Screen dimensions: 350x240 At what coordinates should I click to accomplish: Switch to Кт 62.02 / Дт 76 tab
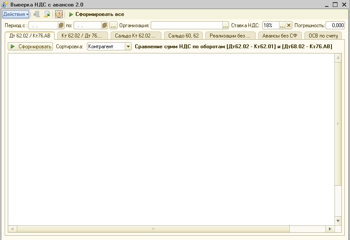pyautogui.click(x=82, y=36)
